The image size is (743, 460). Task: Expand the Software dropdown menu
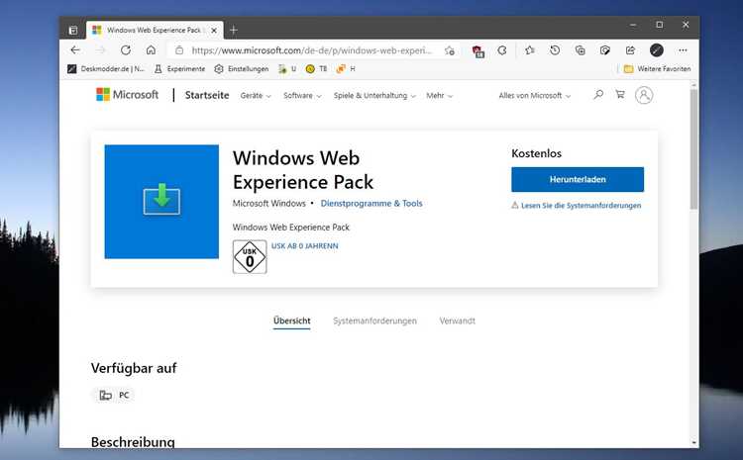pos(302,96)
